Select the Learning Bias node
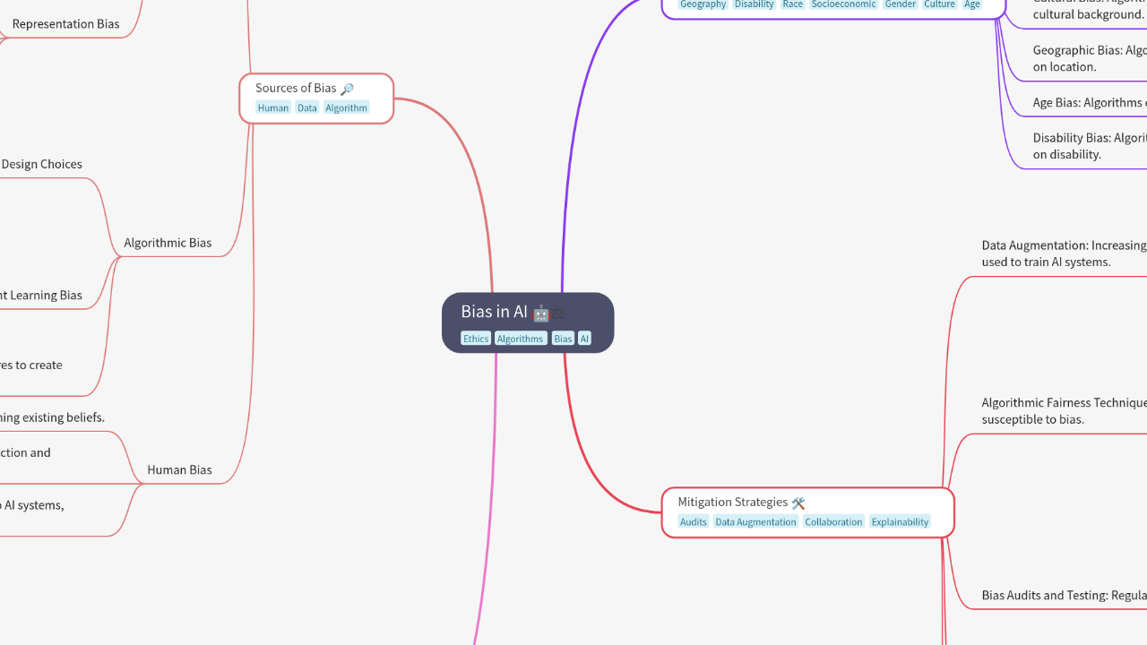 [41, 295]
